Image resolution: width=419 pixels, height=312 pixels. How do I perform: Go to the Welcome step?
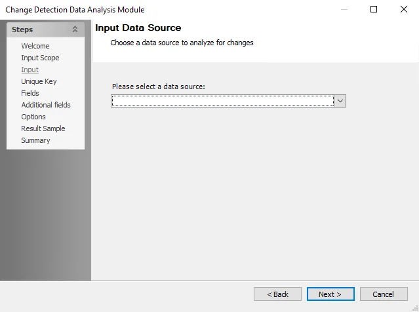[x=35, y=46]
